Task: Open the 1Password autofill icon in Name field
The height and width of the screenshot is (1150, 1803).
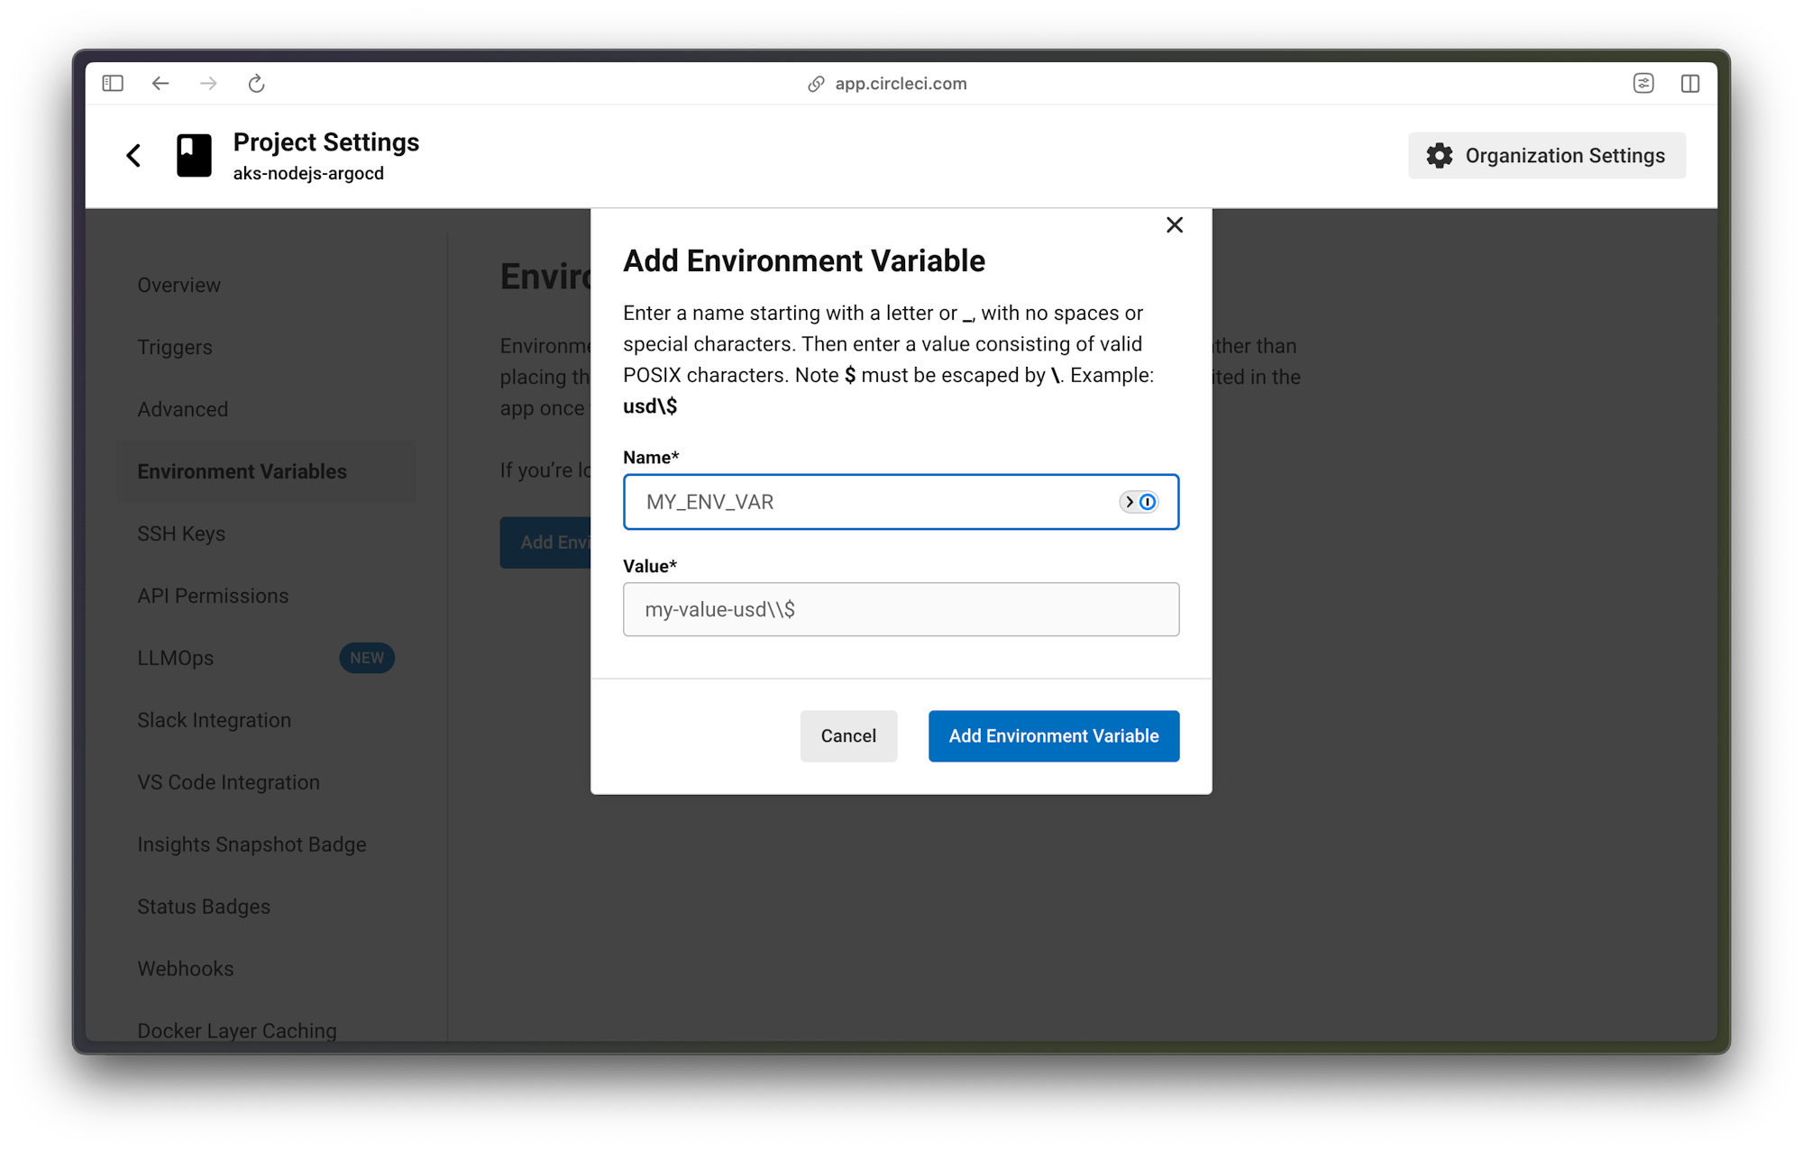Action: tap(1147, 502)
